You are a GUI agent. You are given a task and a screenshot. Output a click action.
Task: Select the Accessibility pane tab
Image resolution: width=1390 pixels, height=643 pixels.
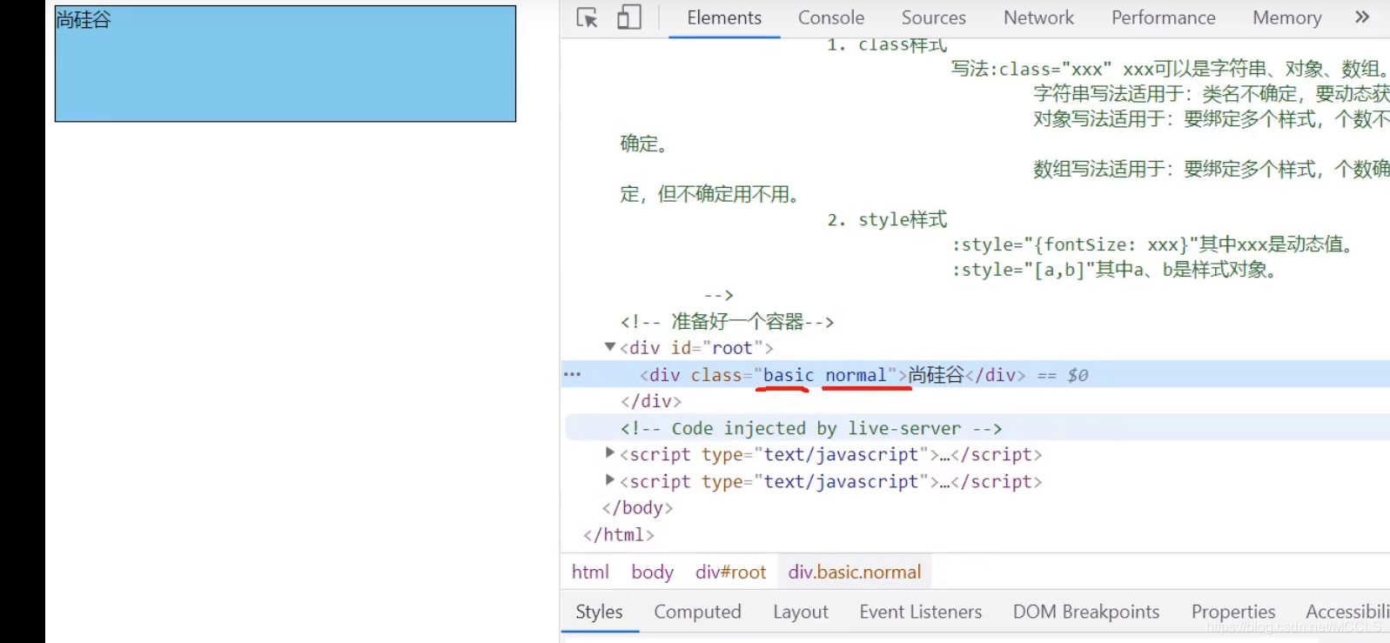[1347, 612]
